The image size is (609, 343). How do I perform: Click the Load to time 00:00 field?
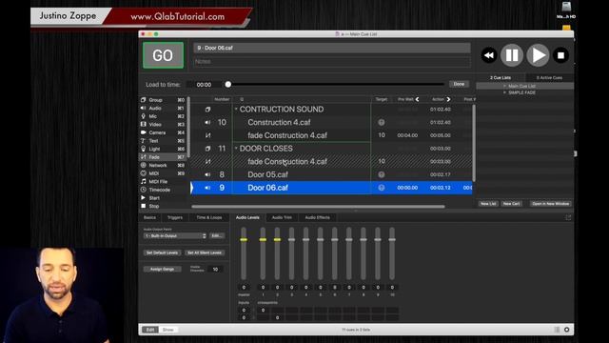pos(205,85)
